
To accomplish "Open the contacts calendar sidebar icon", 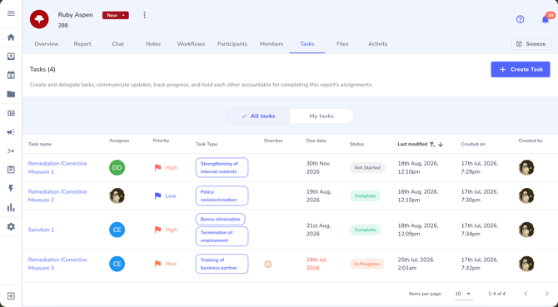I will point(11,76).
